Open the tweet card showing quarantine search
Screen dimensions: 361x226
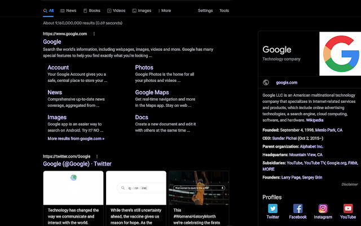tap(136, 198)
